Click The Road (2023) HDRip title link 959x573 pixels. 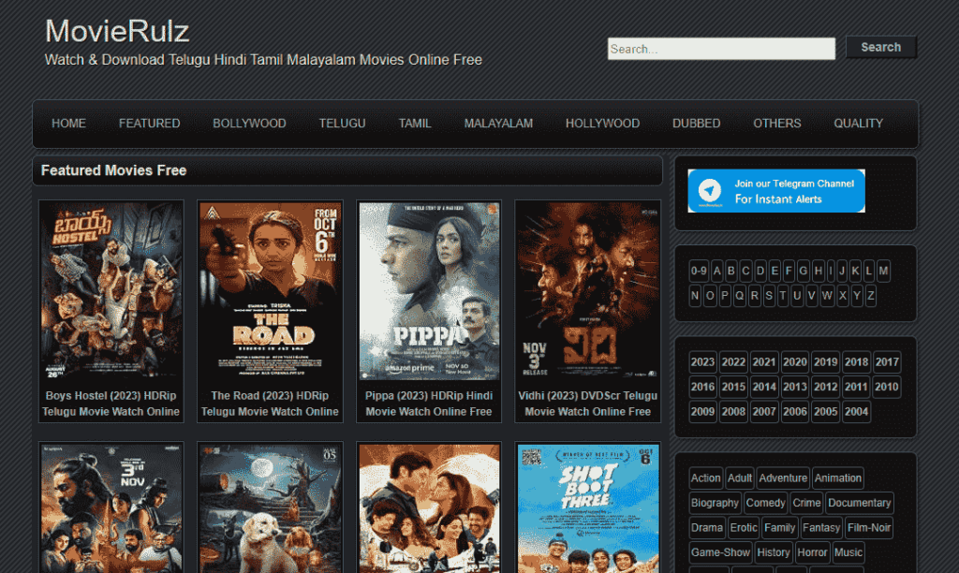coord(270,404)
